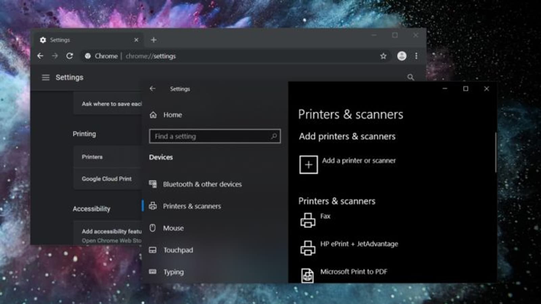Viewport: 541px width, 304px height.
Task: Click the Chrome address bar URL
Action: point(151,56)
